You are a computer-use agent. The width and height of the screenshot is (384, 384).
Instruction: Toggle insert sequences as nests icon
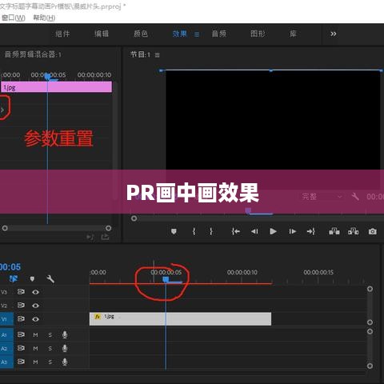[x=14, y=279]
